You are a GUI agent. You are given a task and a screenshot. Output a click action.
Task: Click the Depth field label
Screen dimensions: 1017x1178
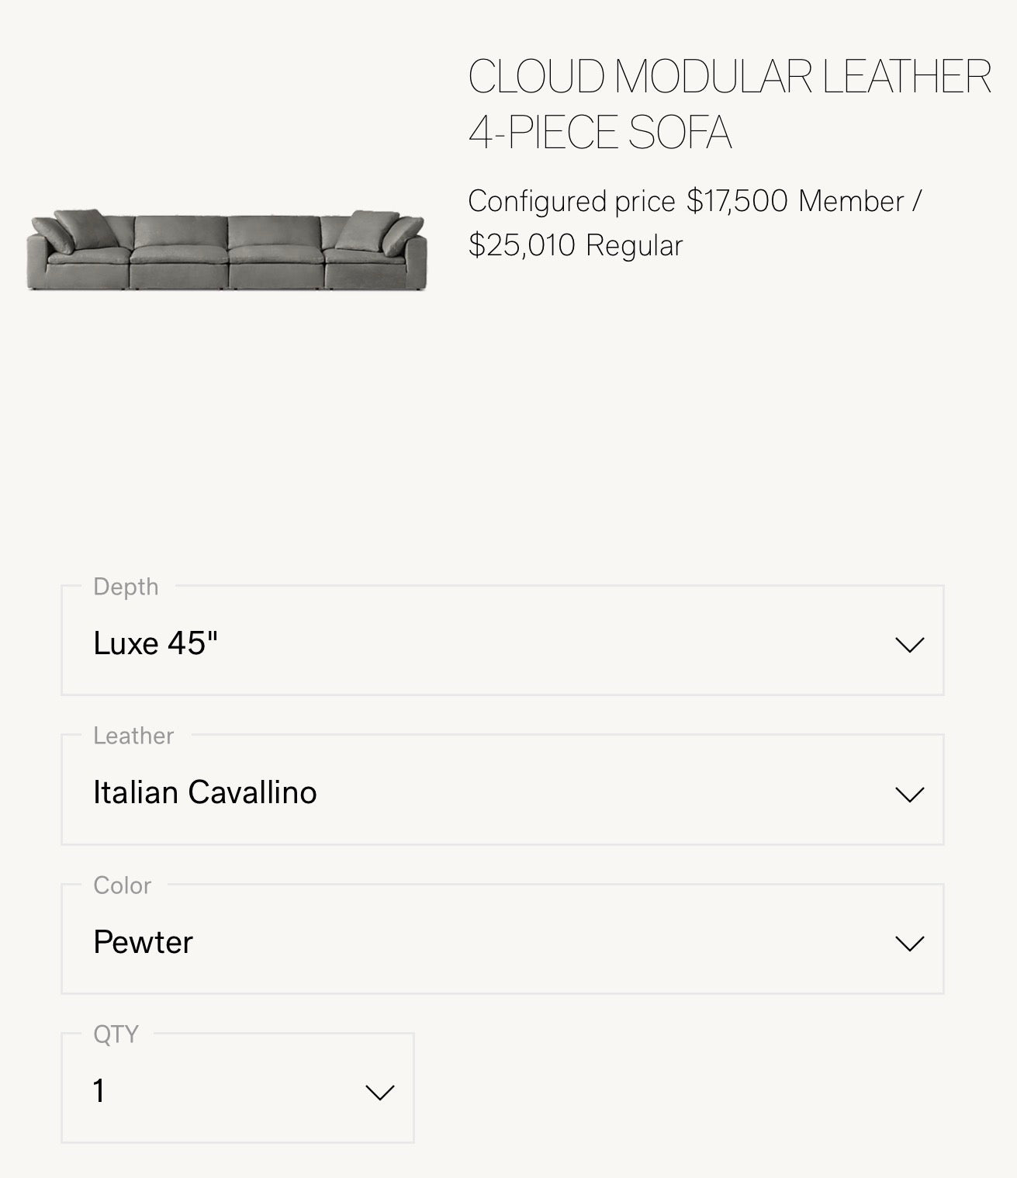pos(126,587)
